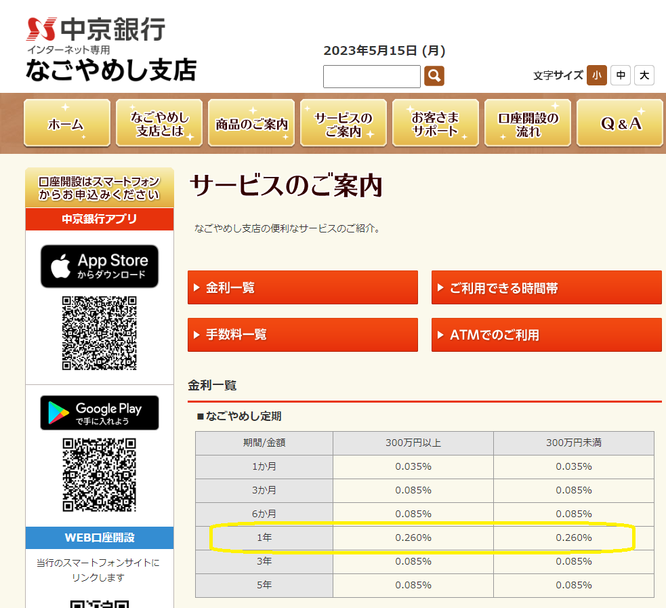Open the Q&A menu tab
This screenshot has width=666, height=608.
[620, 123]
